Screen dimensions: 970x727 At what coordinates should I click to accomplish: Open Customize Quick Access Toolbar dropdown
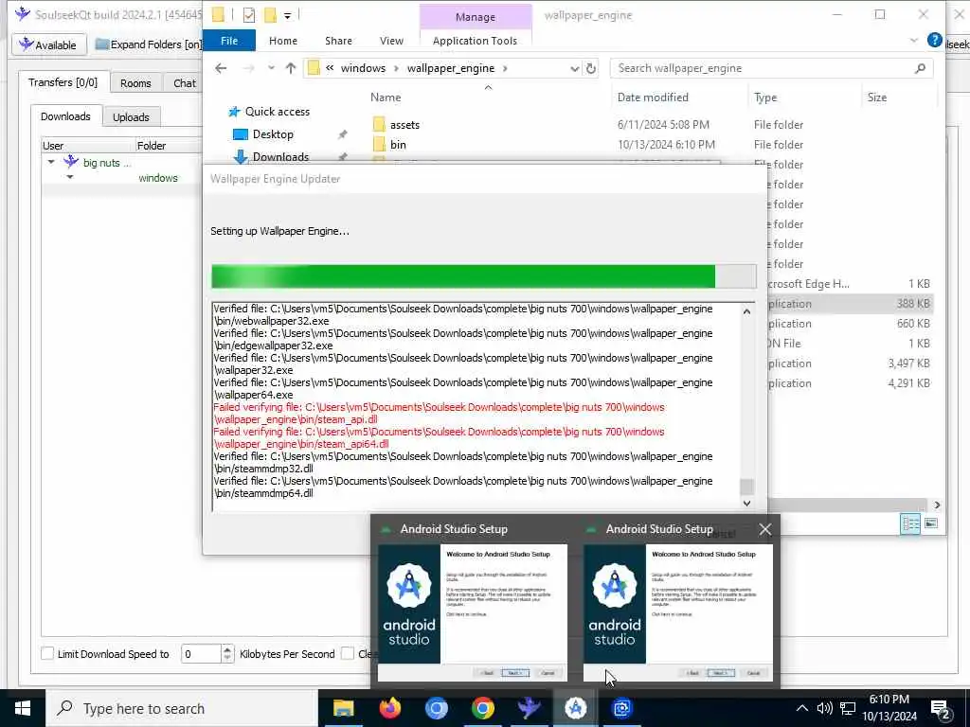pyautogui.click(x=288, y=15)
